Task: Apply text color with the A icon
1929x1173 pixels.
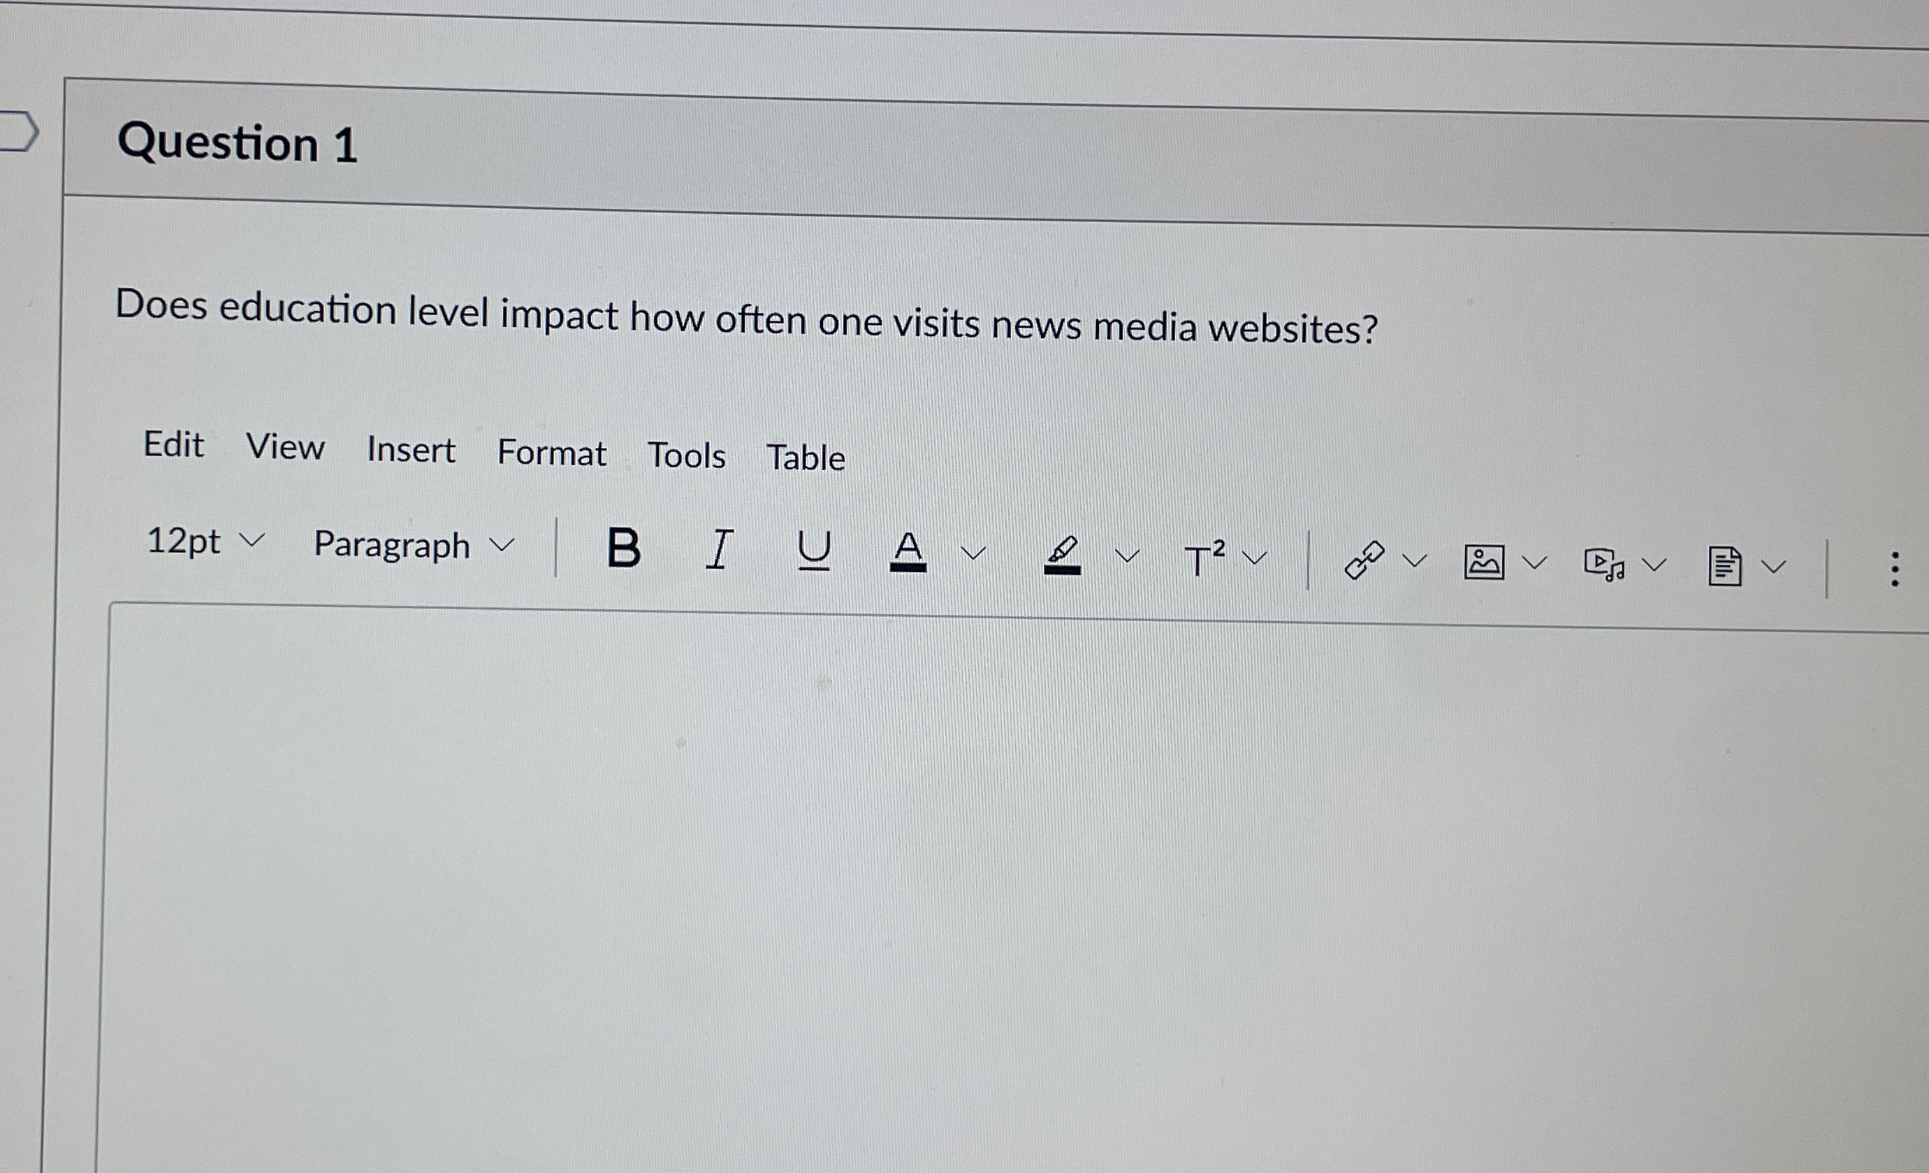Action: point(908,551)
